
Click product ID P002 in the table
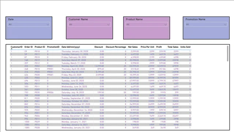(37, 66)
